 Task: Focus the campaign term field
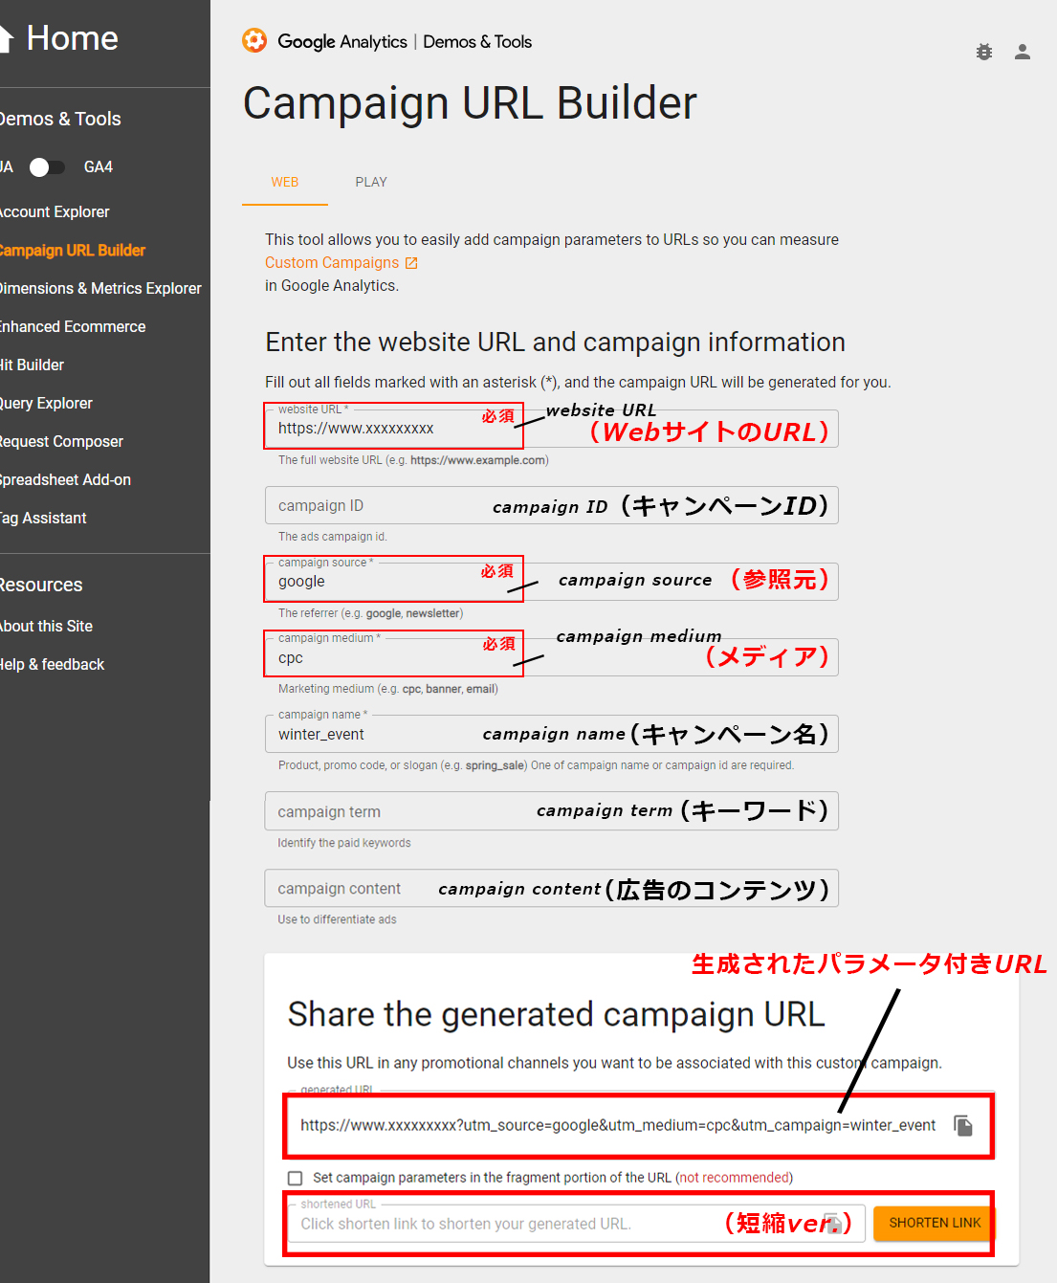552,811
